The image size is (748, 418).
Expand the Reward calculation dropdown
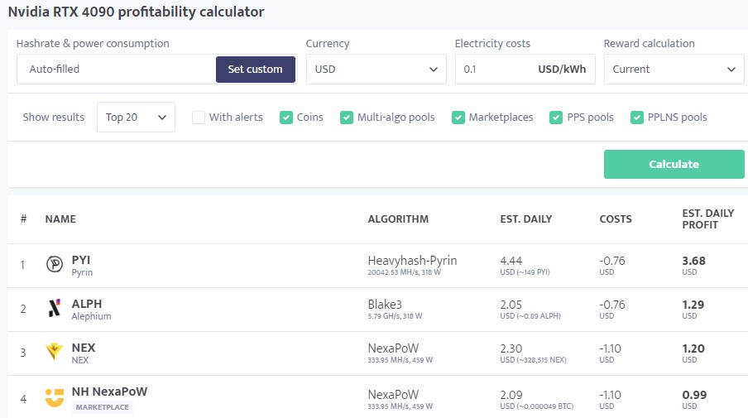pos(674,70)
